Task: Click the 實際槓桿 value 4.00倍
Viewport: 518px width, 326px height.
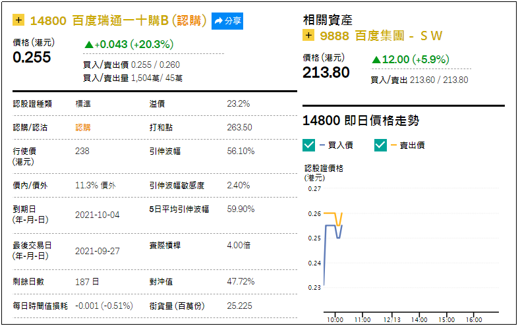Action: pyautogui.click(x=239, y=246)
